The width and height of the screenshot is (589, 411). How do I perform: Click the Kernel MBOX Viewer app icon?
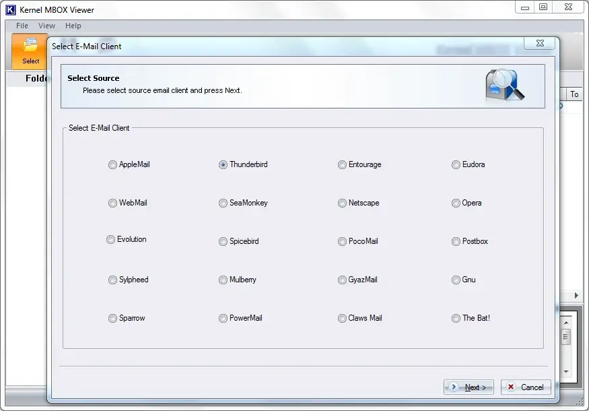click(11, 10)
